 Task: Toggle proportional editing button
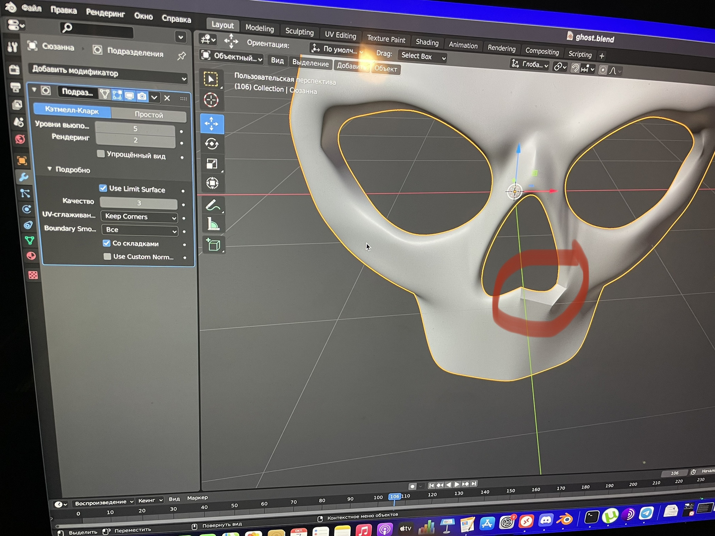603,70
